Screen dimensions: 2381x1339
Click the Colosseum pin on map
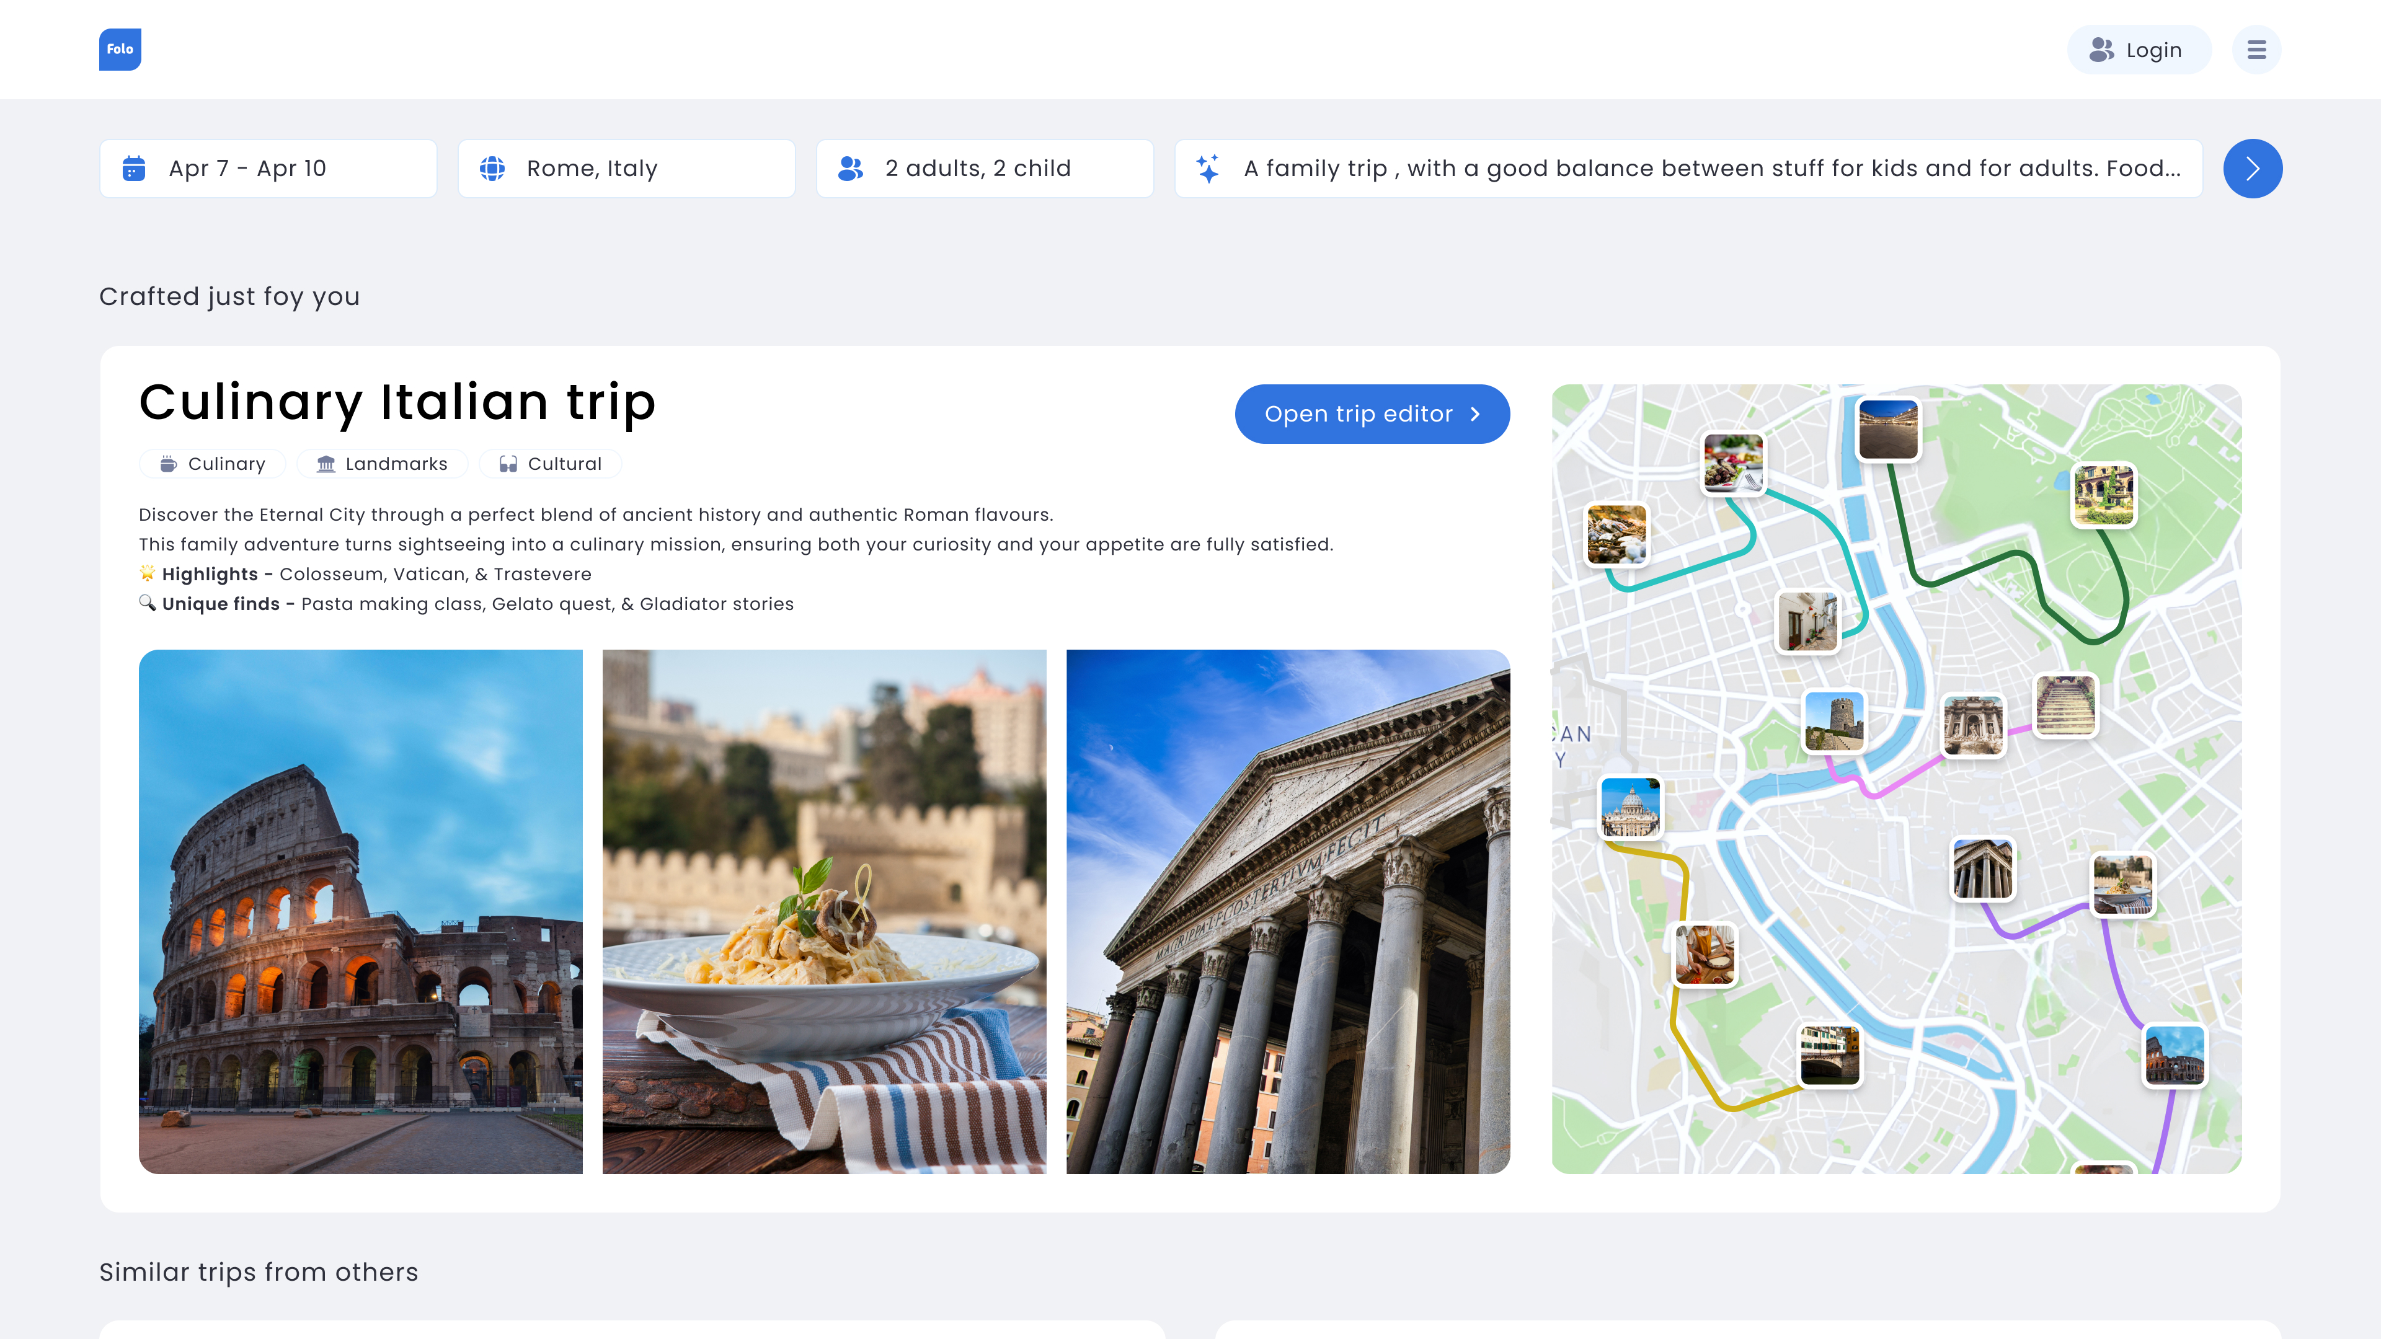(x=2174, y=1054)
